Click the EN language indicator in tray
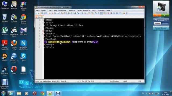This screenshot has height=96, width=172. 143,93
